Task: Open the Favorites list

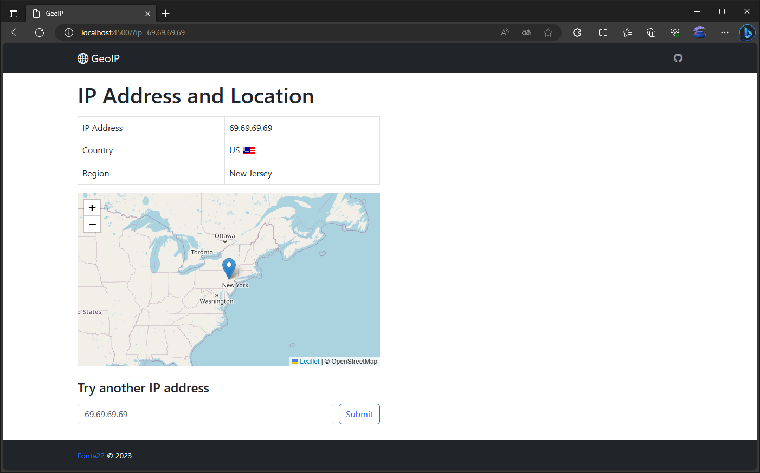Action: pyautogui.click(x=627, y=32)
